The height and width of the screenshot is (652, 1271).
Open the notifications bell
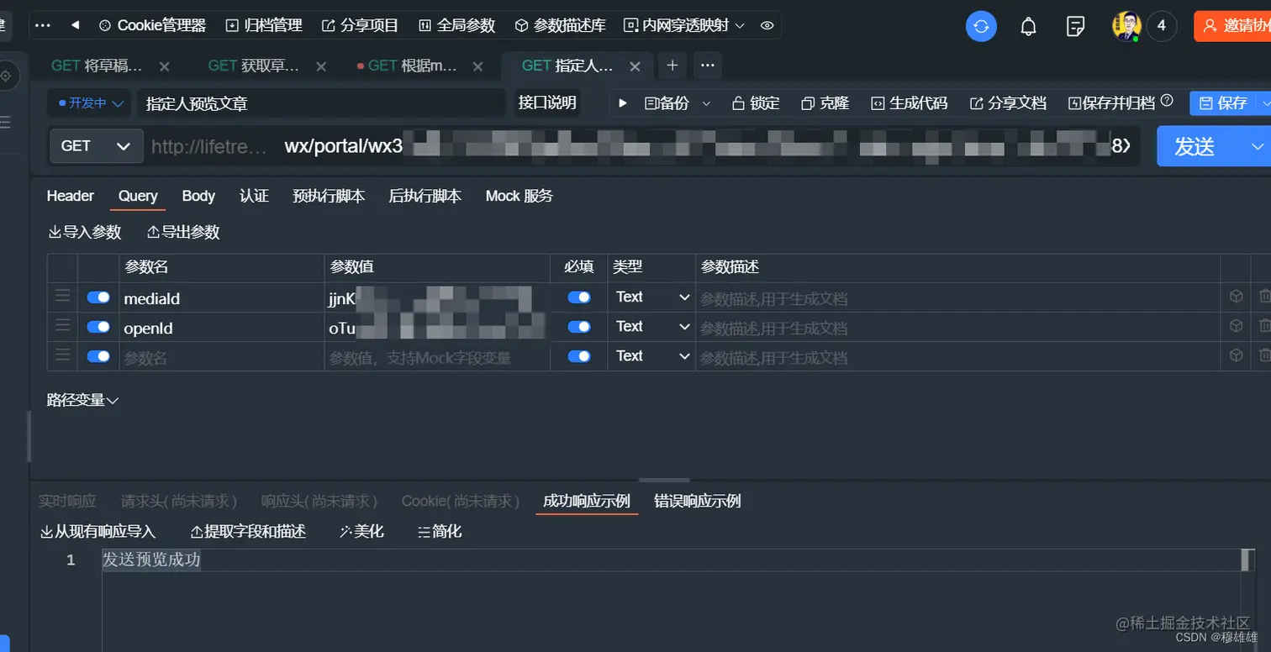(x=1028, y=26)
